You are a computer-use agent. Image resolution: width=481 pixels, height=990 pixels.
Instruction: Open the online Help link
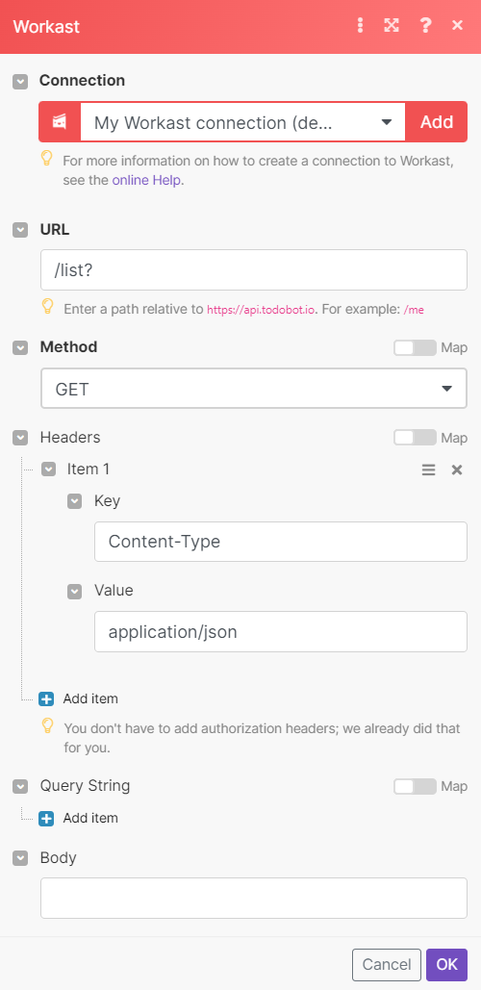148,180
